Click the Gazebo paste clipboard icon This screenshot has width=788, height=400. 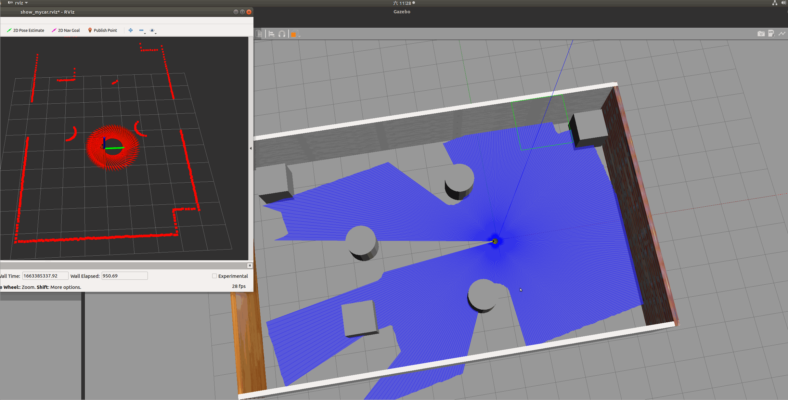(259, 34)
